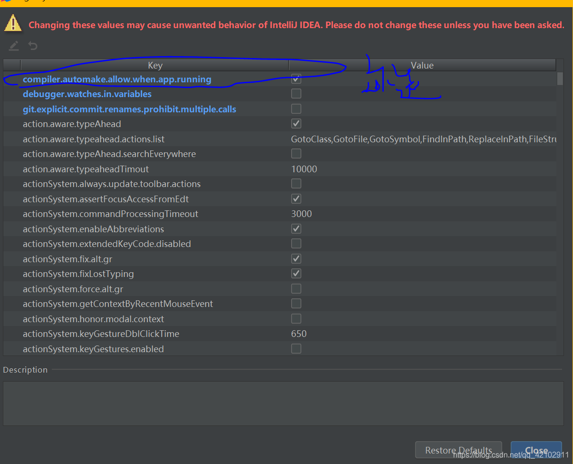Click the value 3000
Screen dimensions: 573x464
point(301,214)
